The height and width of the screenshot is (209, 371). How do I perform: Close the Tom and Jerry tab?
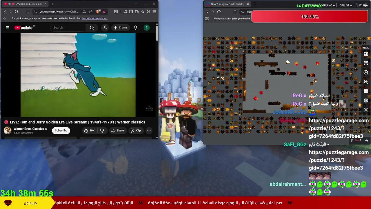(x=45, y=4)
